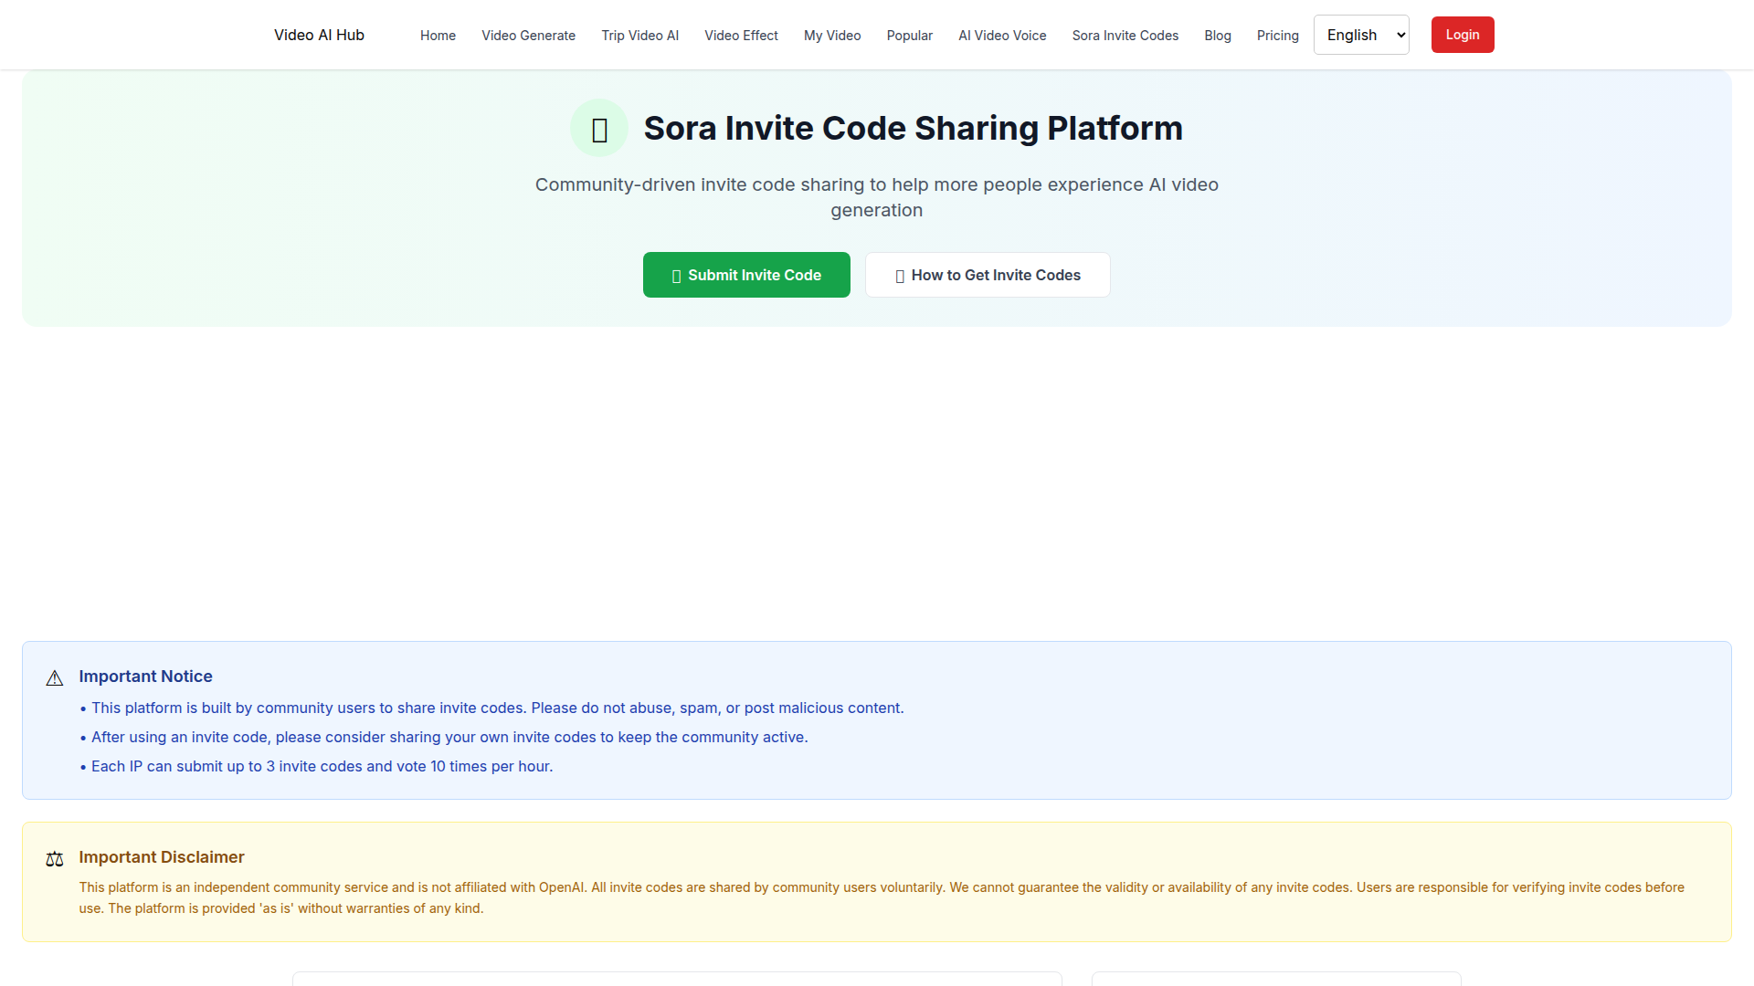Click the warning triangle icon in Important Notice
1754x986 pixels.
(55, 678)
